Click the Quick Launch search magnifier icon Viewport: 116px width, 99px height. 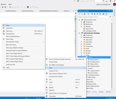point(103,1)
